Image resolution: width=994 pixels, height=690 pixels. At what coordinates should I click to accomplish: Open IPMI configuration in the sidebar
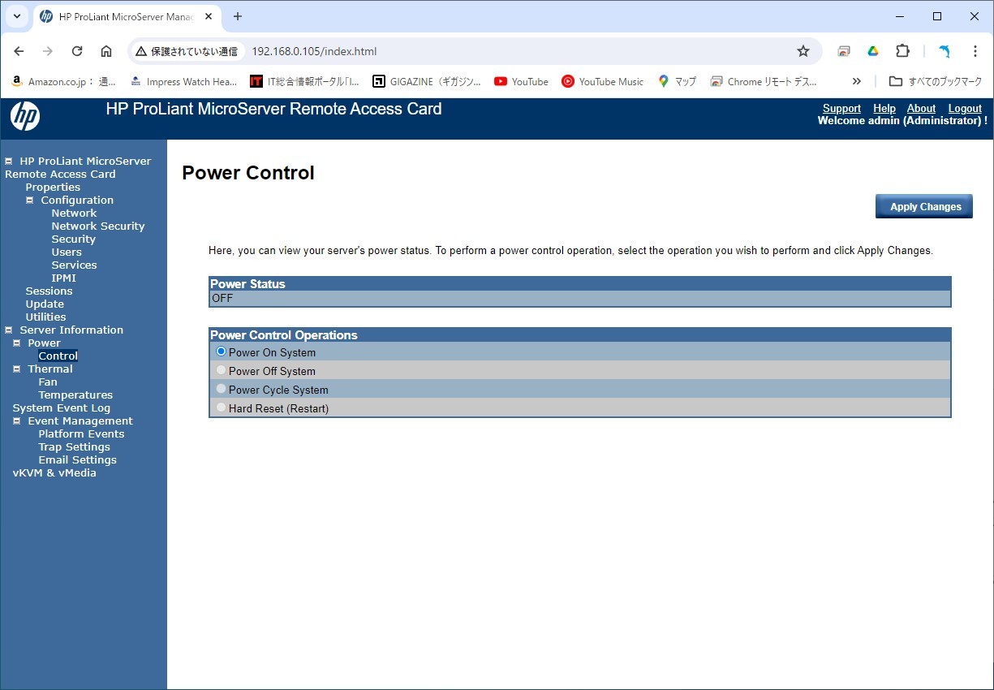coord(64,278)
